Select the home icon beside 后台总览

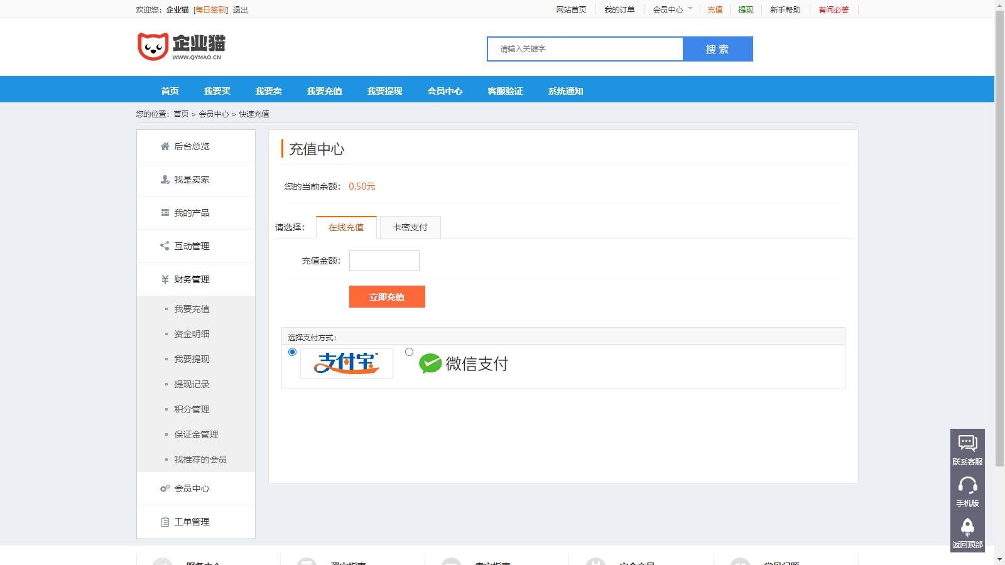164,146
